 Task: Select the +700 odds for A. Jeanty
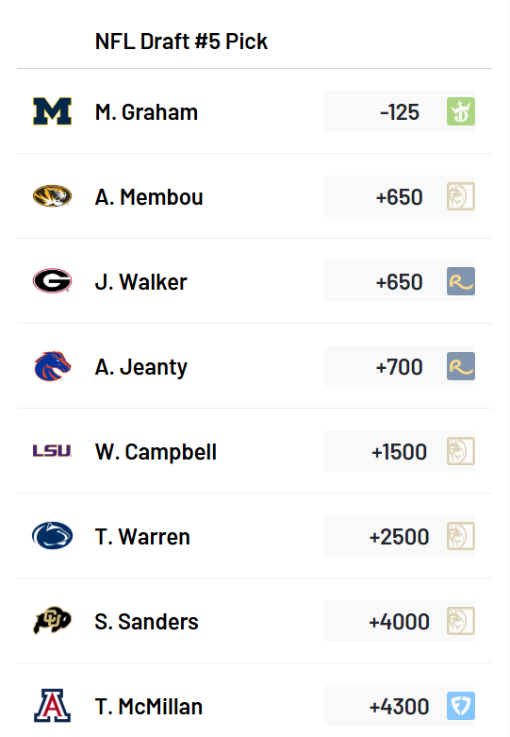pos(399,367)
